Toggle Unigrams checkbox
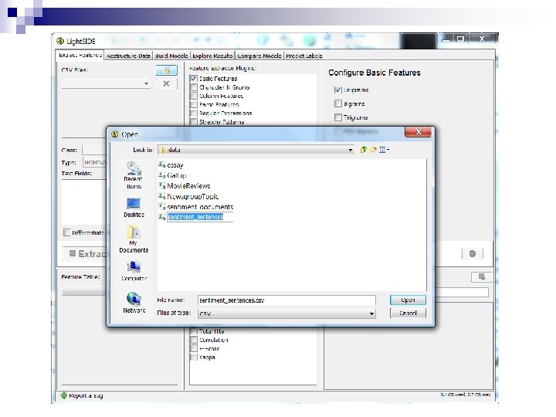The height and width of the screenshot is (417, 556). (x=338, y=90)
